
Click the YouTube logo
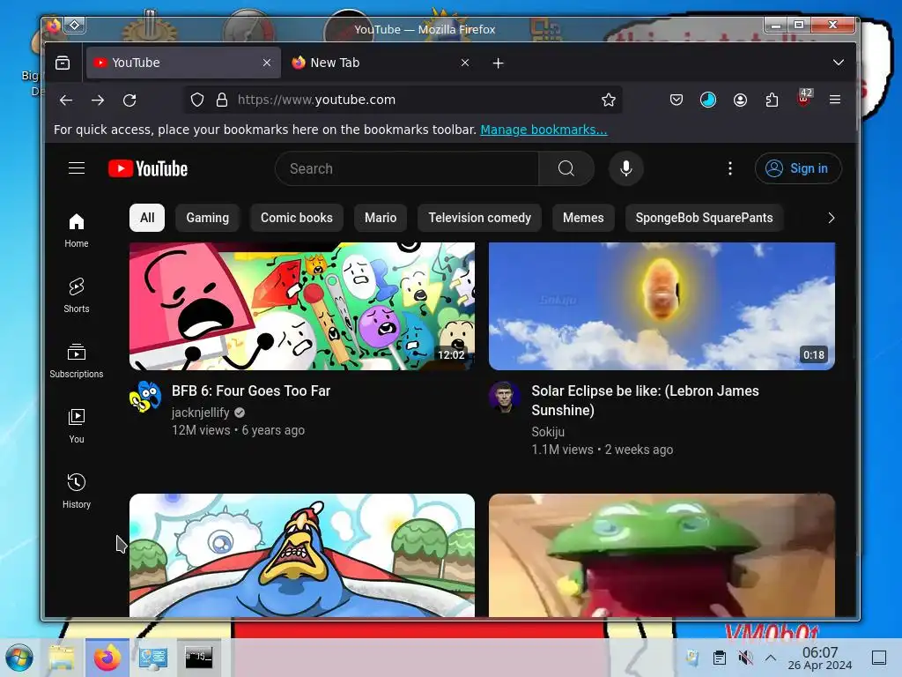point(148,168)
